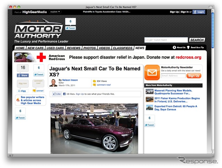Click the comment button in the sidebar
This screenshot has width=222, height=168.
coord(38,91)
